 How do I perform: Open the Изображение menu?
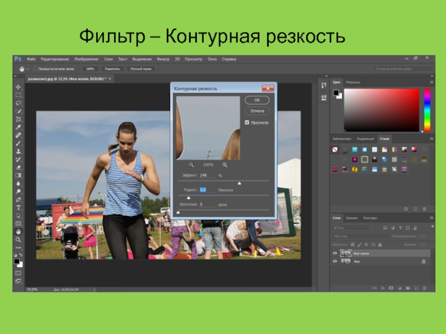pyautogui.click(x=86, y=59)
